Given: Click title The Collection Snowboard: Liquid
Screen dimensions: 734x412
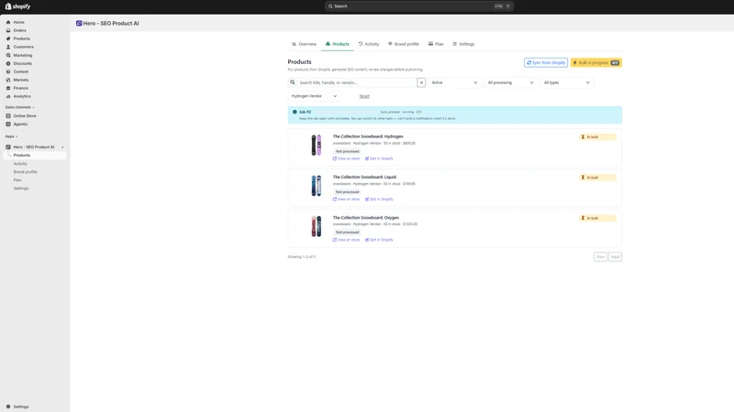Looking at the screenshot, I should pos(364,177).
